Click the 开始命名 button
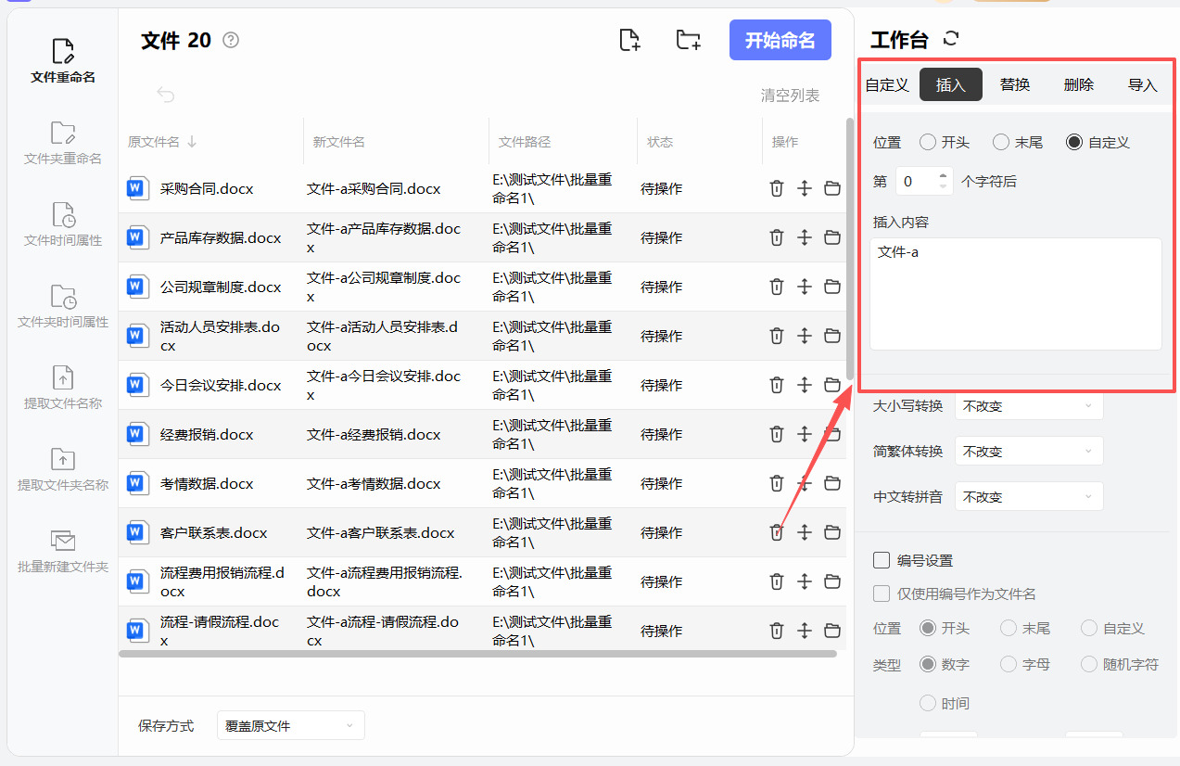Viewport: 1180px width, 766px height. [780, 40]
